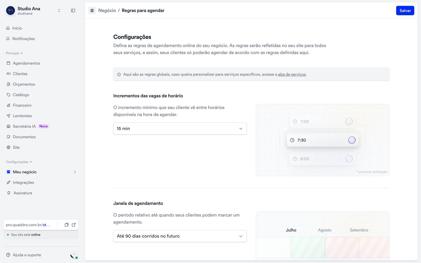Viewport: 421px width, 263px height.
Task: Go to Início in the sidebar
Action: click(x=17, y=28)
